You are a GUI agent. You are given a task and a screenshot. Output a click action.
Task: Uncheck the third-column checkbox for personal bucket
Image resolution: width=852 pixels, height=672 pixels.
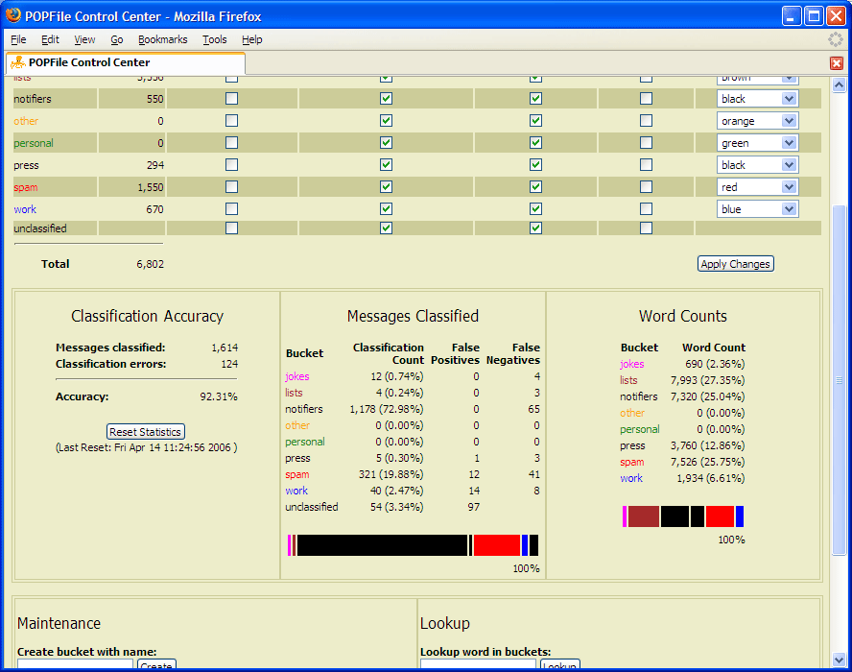point(535,142)
